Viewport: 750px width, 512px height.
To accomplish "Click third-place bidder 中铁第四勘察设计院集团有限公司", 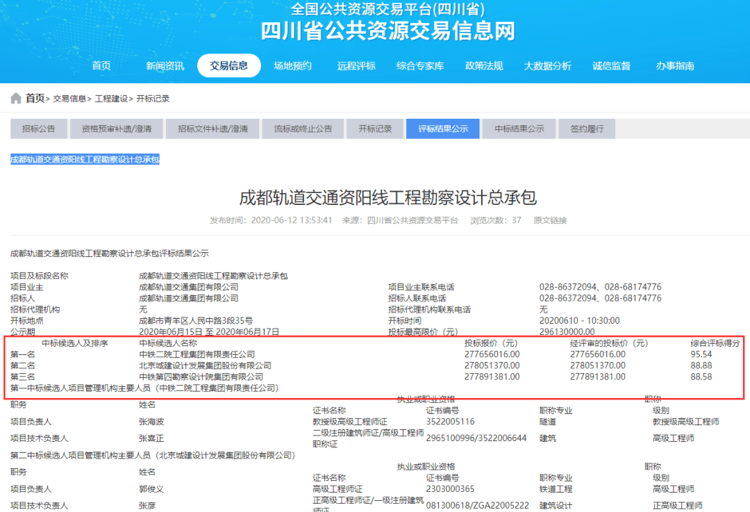I will pos(201,377).
